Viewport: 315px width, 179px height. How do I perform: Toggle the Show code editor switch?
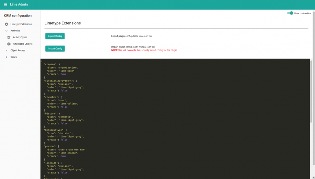pos(290,13)
